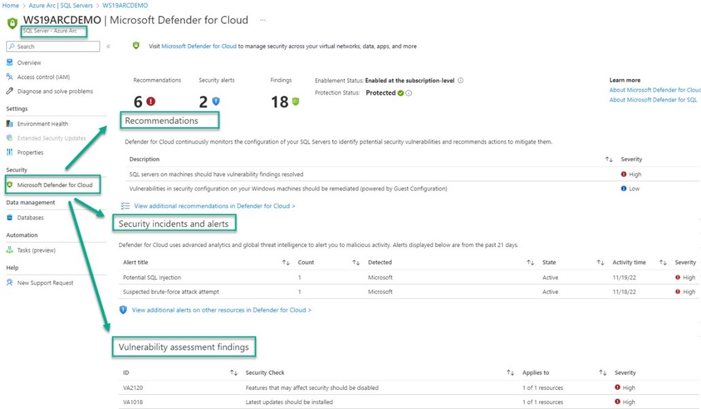Image resolution: width=701 pixels, height=409 pixels.
Task: Open additional recommendations in Defender for Cloud
Action: (212, 206)
